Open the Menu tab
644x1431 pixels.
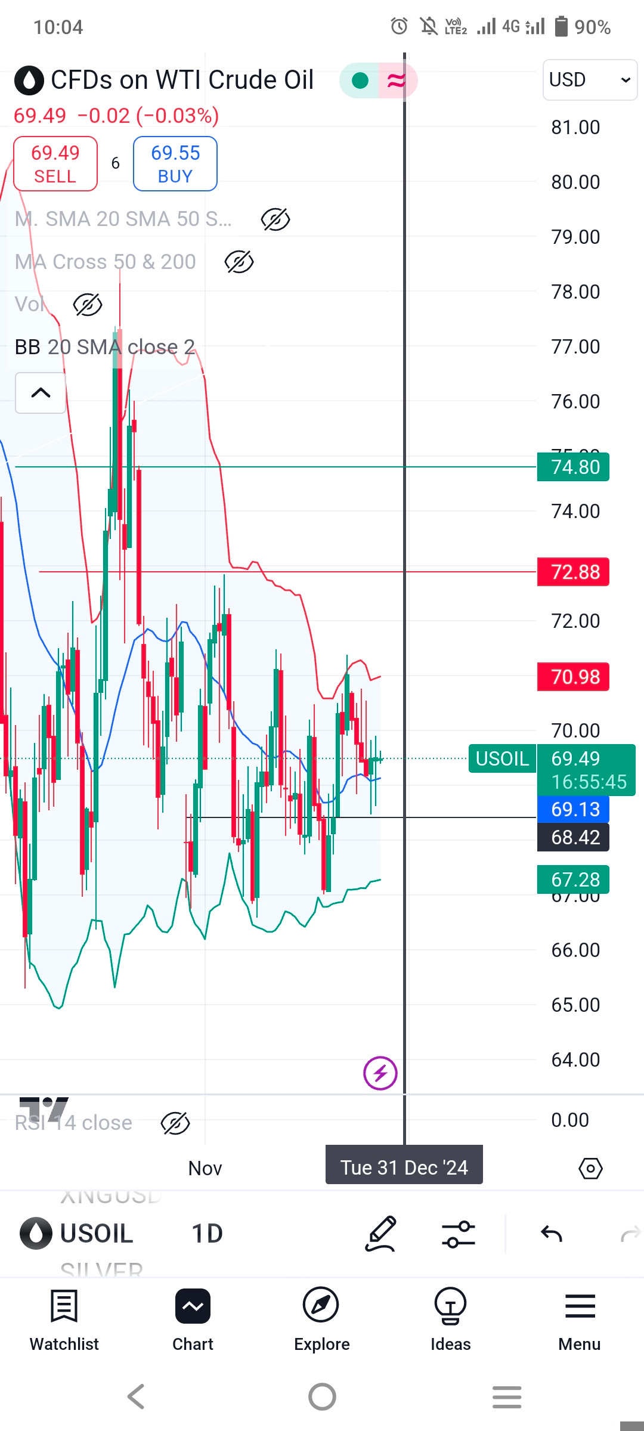(580, 1320)
